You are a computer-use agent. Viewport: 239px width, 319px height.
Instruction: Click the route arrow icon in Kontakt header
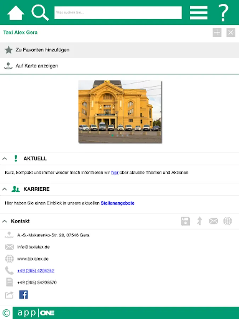200,221
